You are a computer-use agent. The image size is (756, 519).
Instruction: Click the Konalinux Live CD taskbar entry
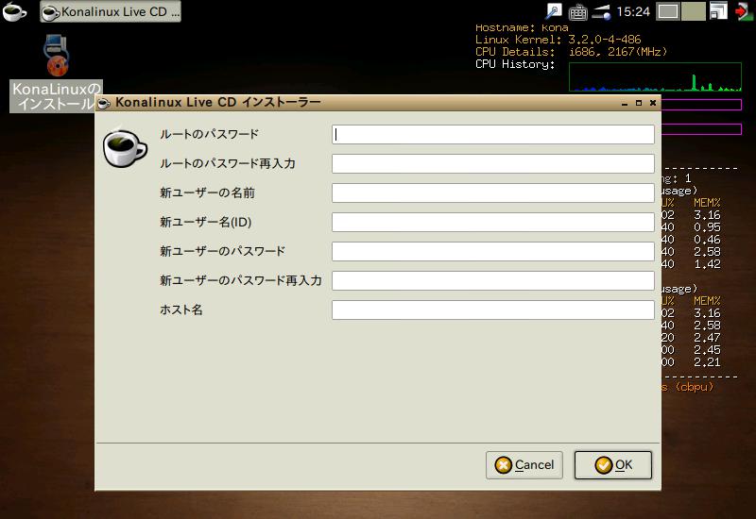click(111, 11)
